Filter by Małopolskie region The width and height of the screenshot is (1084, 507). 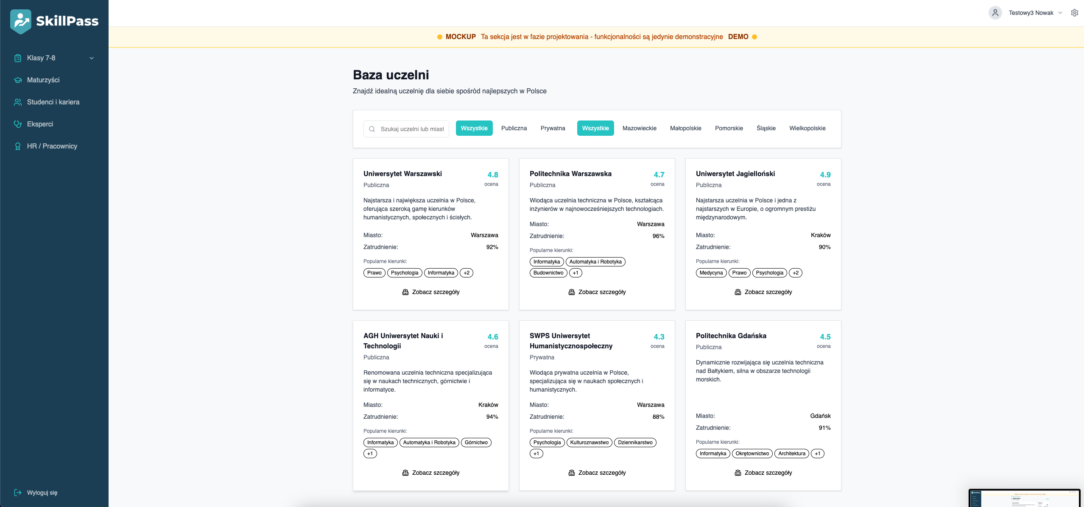coord(685,128)
